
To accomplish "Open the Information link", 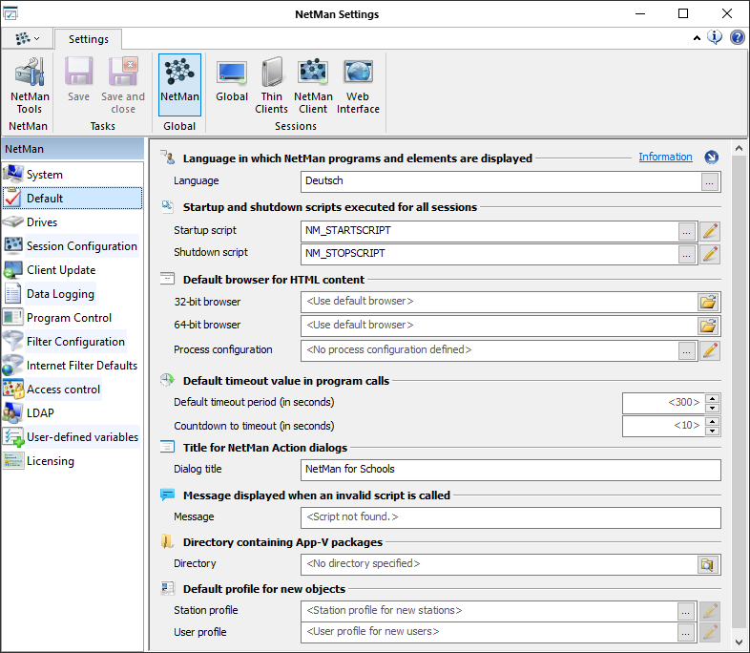I will pyautogui.click(x=665, y=157).
